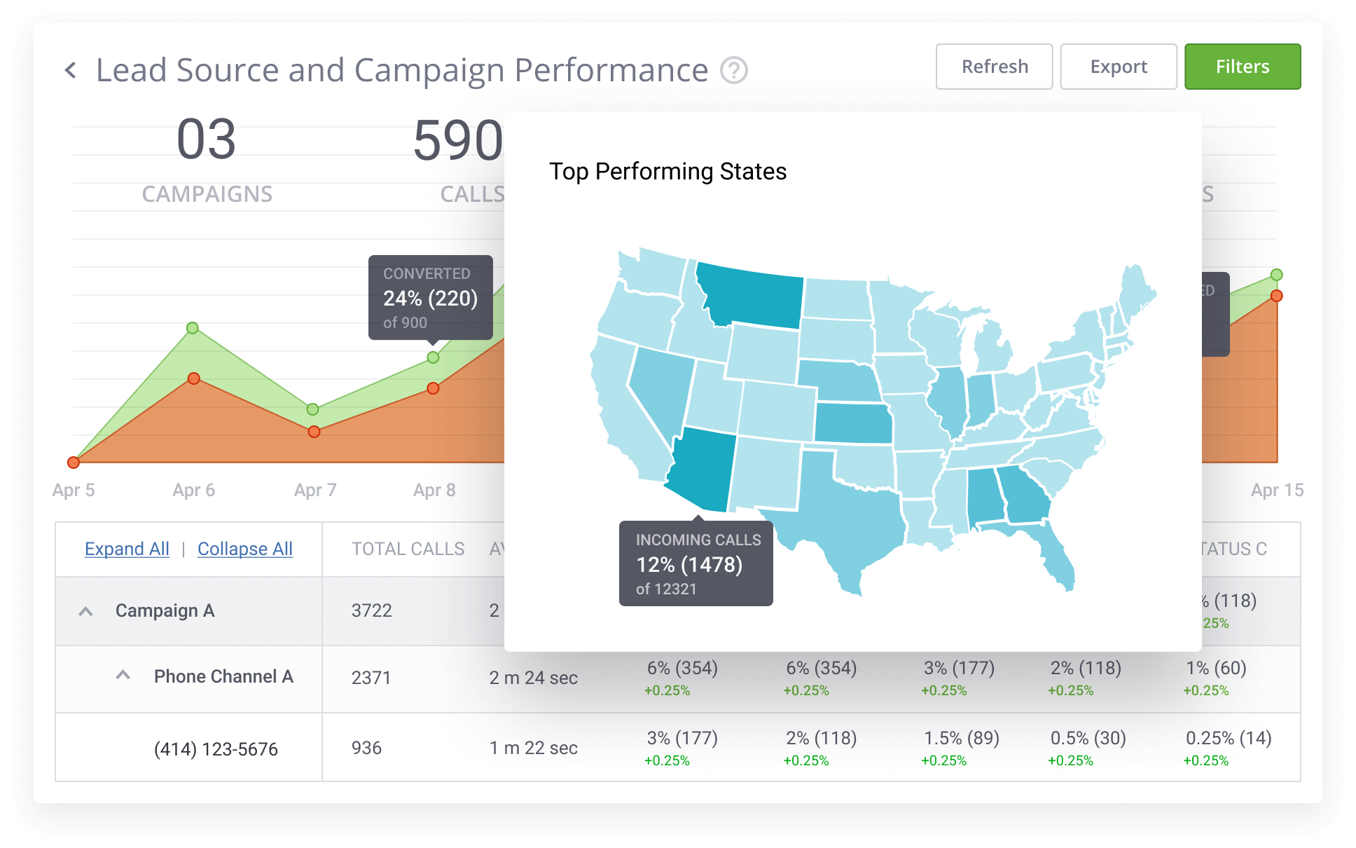Open the help tooltip beside the report title
The height and width of the screenshot is (848, 1356).
click(733, 71)
